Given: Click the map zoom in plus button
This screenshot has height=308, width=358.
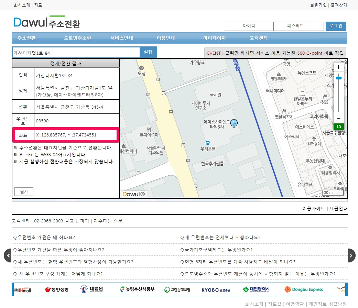Looking at the screenshot, I should click(338, 67).
